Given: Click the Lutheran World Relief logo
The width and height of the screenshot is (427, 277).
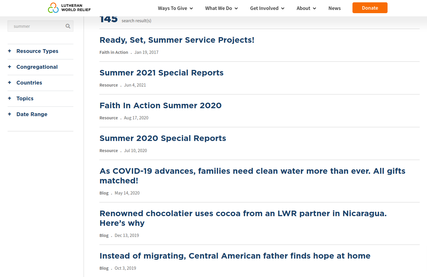Looking at the screenshot, I should (x=69, y=8).
